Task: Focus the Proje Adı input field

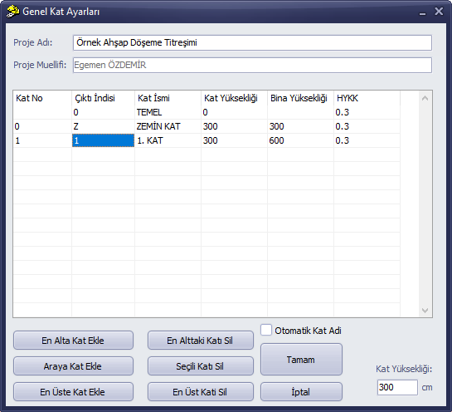Action: pos(252,42)
